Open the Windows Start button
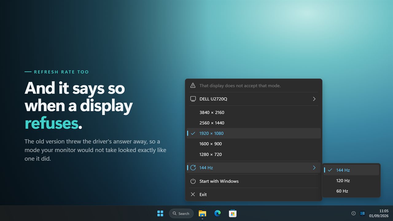The height and width of the screenshot is (221, 393). coord(160,213)
